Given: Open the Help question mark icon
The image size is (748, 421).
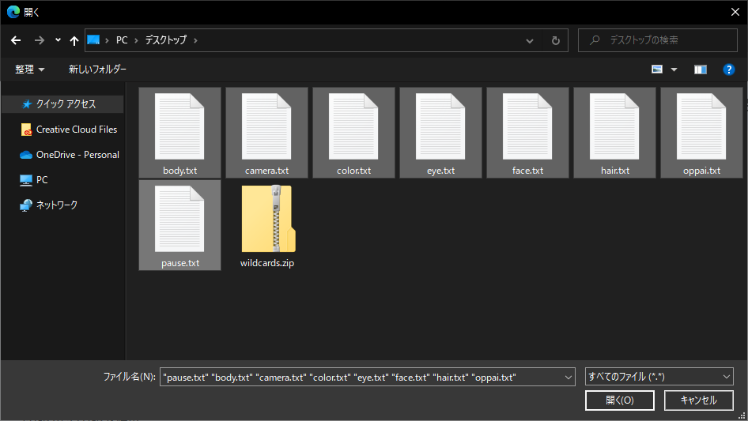Looking at the screenshot, I should 729,70.
